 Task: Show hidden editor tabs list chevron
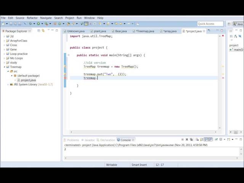[x=209, y=30]
